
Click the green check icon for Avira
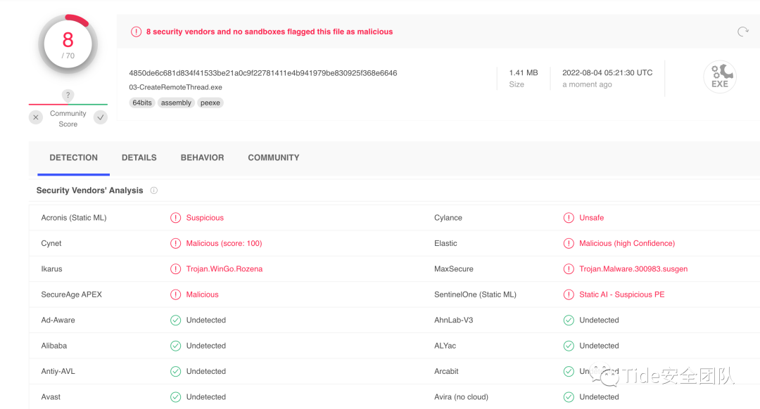pyautogui.click(x=569, y=397)
